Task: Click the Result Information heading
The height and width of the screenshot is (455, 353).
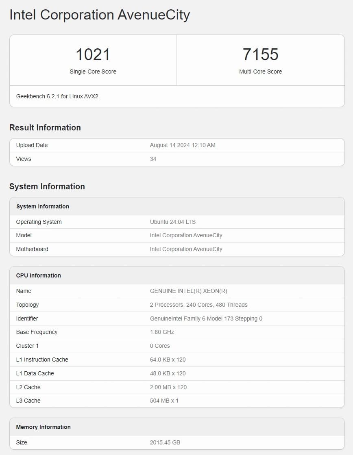Action: pos(45,128)
